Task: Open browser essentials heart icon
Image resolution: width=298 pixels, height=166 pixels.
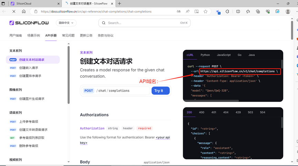Action: (x=268, y=11)
